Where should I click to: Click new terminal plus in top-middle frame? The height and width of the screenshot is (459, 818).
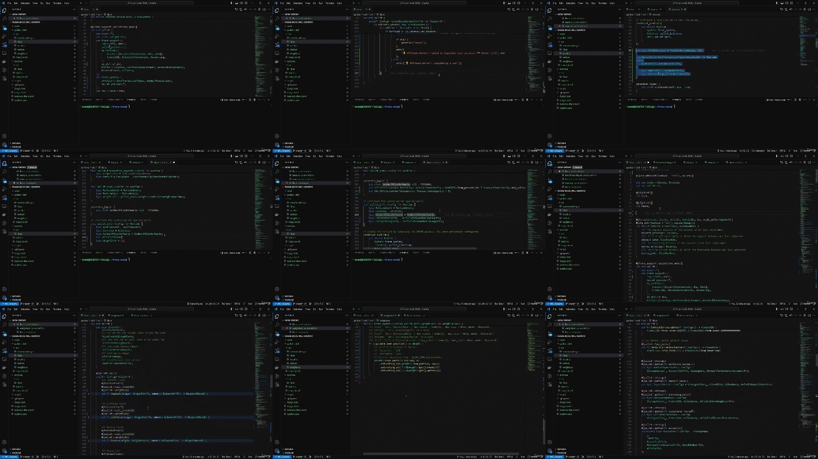pos(517,100)
